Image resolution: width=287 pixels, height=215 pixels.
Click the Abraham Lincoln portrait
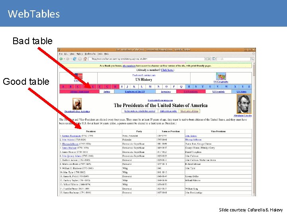[244, 104]
